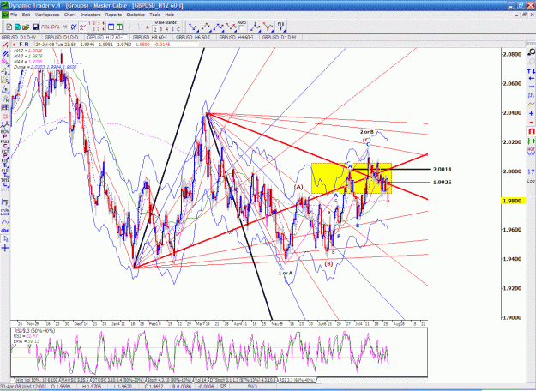
Task: Select wave band 3
Action: tap(161, 29)
